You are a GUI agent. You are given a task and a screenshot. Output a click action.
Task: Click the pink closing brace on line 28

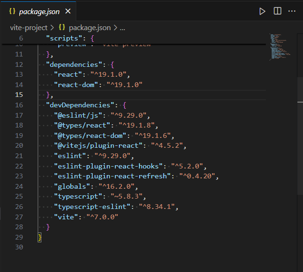(x=48, y=227)
